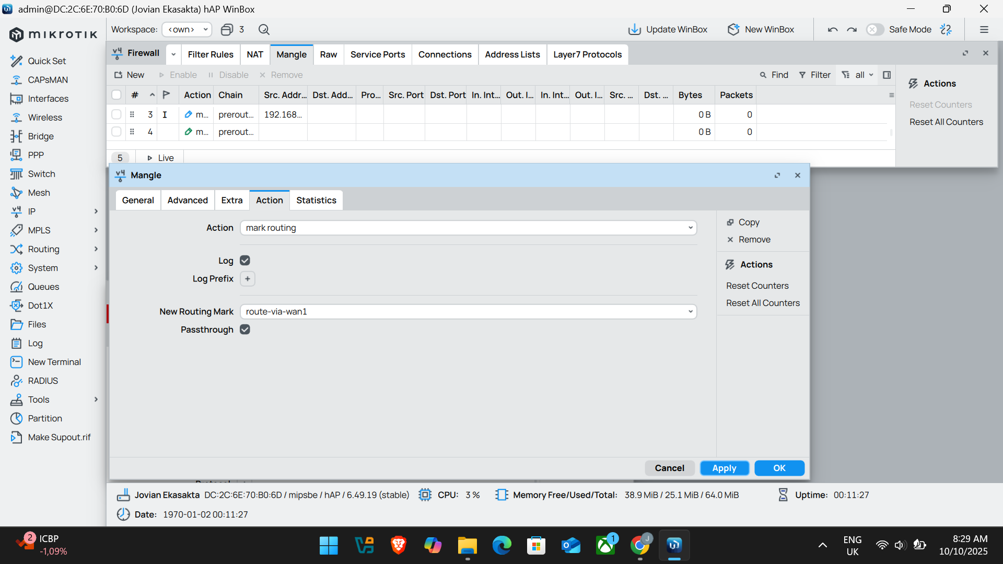
Task: Click the Cancel button
Action: 669,468
